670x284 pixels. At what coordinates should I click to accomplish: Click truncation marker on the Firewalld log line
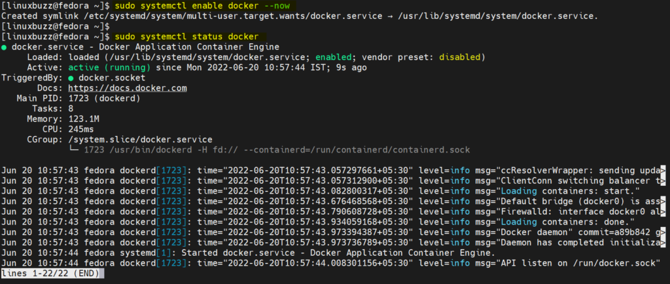pos(663,211)
